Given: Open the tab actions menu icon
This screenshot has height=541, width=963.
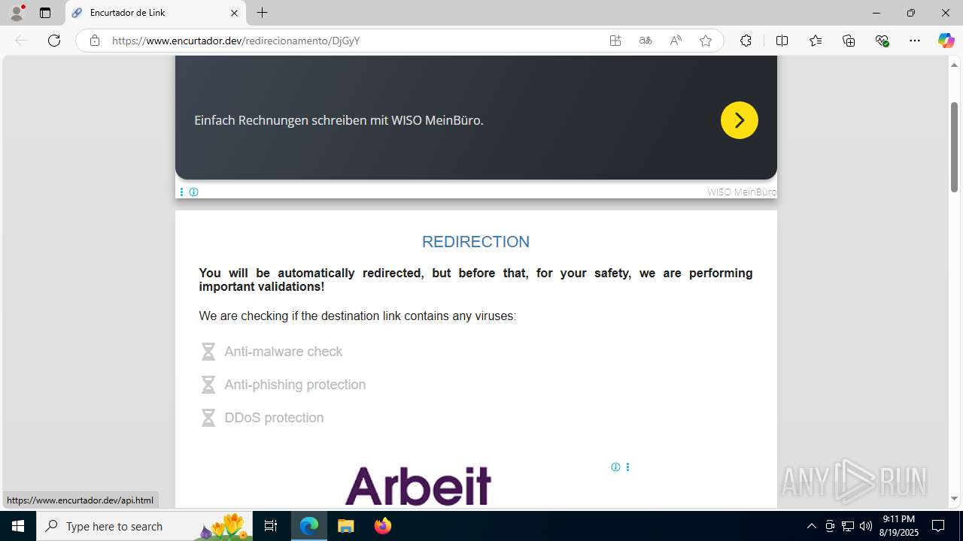Looking at the screenshot, I should point(45,13).
